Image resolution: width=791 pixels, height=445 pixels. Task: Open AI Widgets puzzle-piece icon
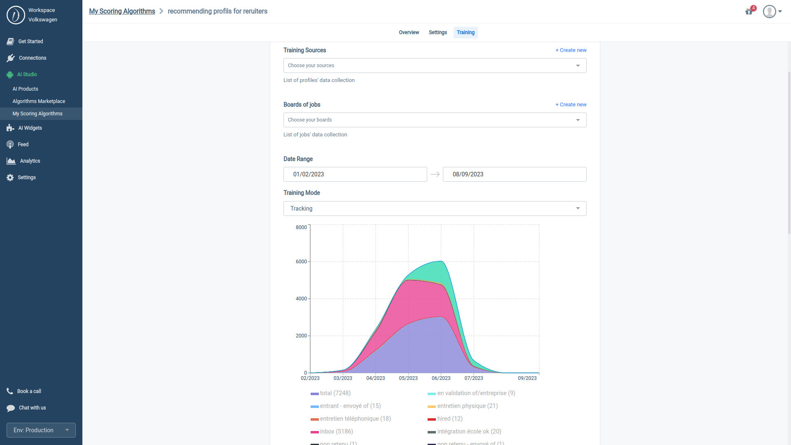point(10,128)
